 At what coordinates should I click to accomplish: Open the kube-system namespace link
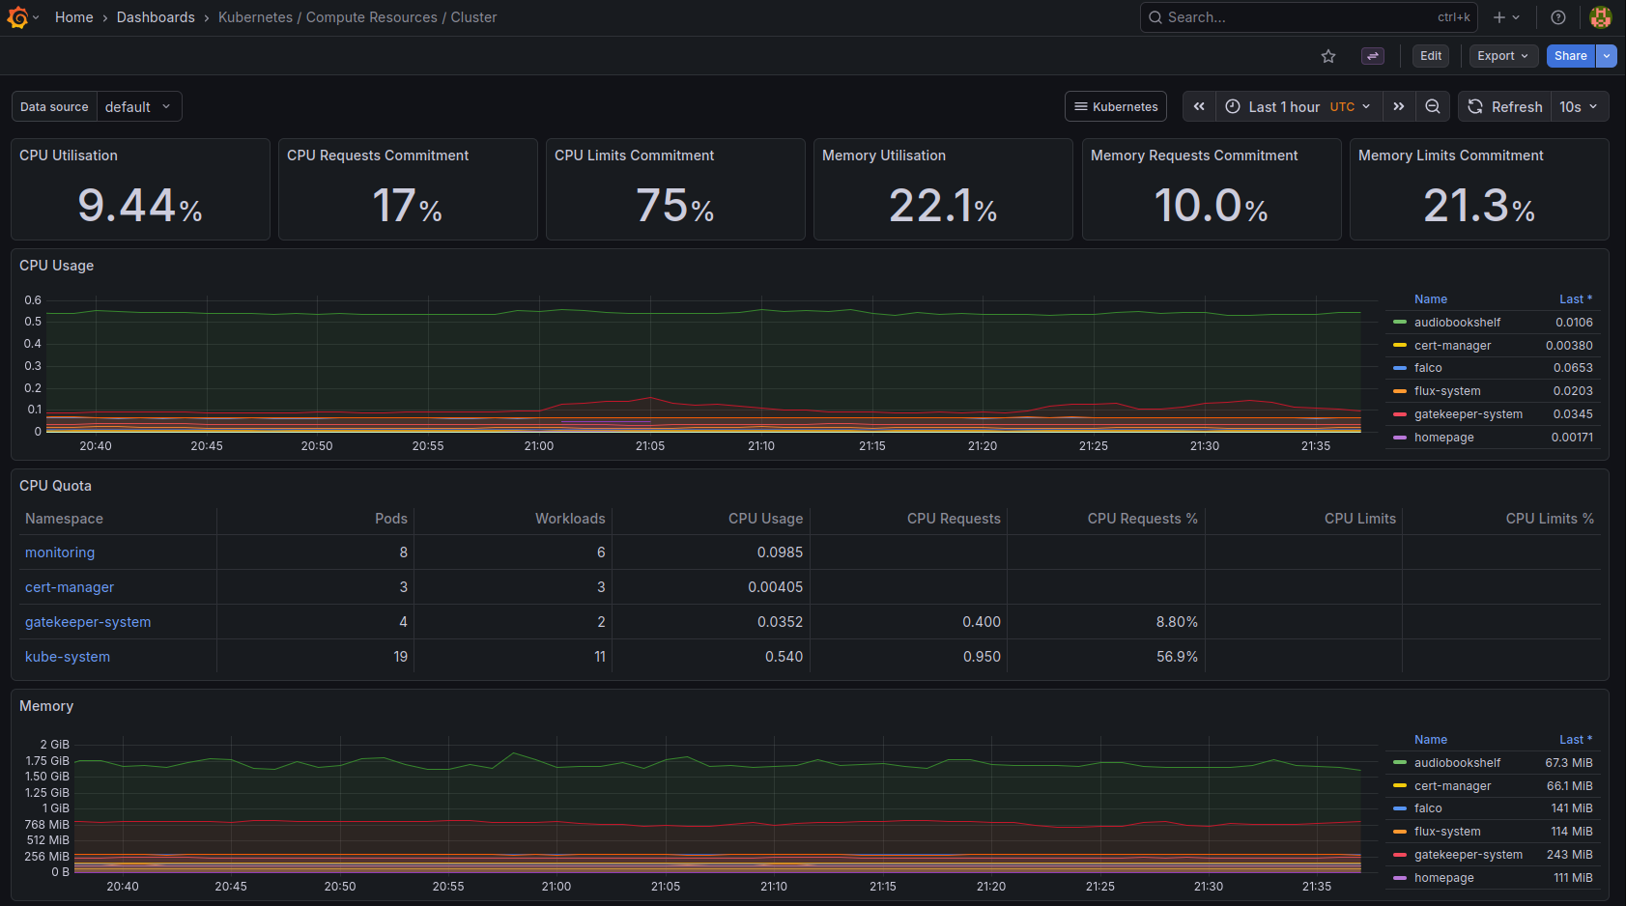coord(68,657)
